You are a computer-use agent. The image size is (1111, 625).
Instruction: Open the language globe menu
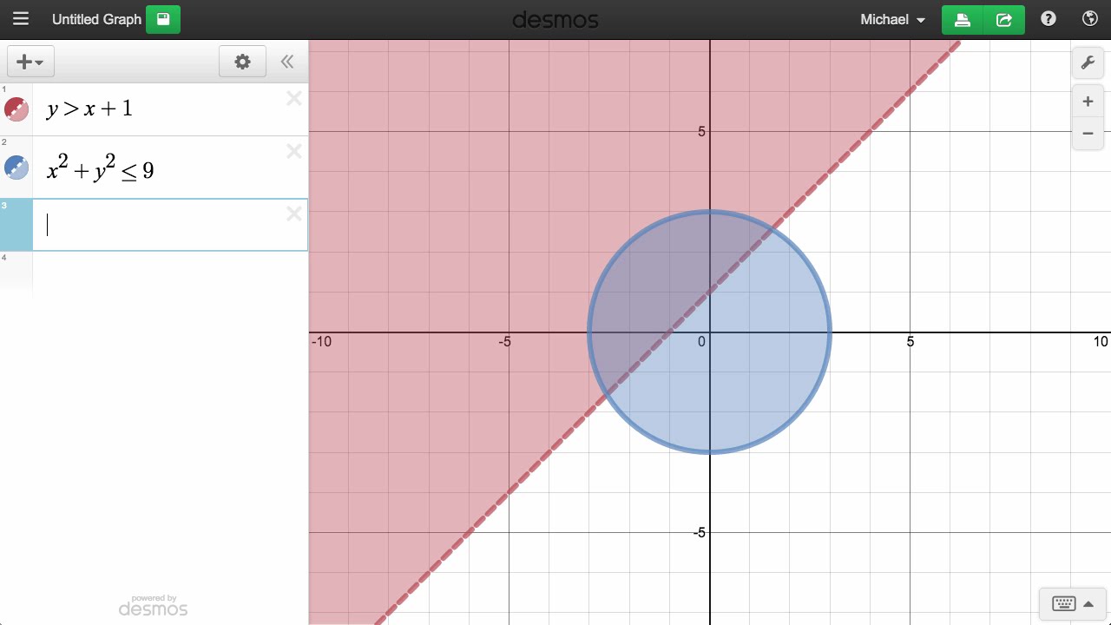1090,18
